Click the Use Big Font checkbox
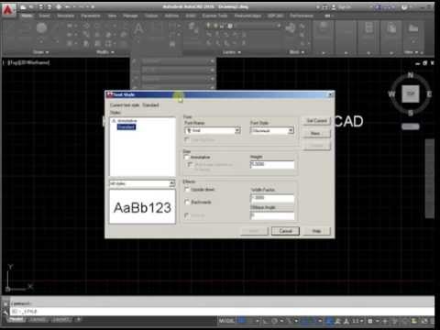Viewport: 440px width, 330px height. point(187,139)
